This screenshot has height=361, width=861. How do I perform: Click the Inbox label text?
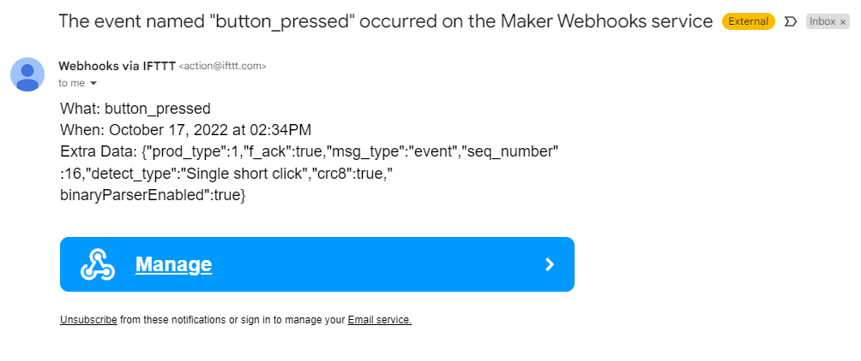822,21
